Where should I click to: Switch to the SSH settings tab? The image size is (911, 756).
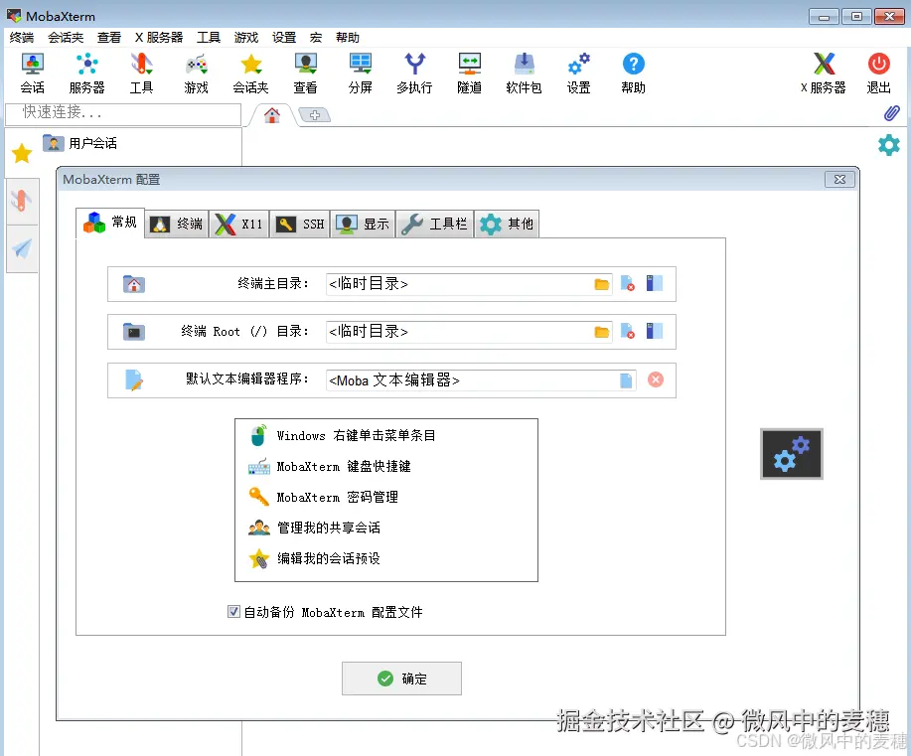(x=299, y=223)
